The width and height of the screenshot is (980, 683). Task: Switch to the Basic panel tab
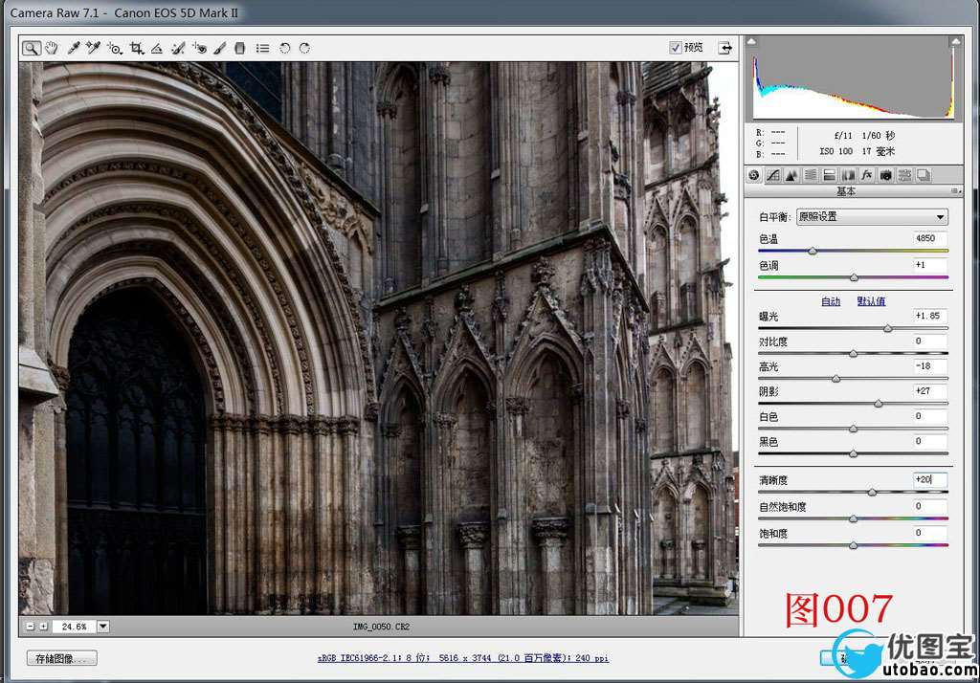pos(754,176)
